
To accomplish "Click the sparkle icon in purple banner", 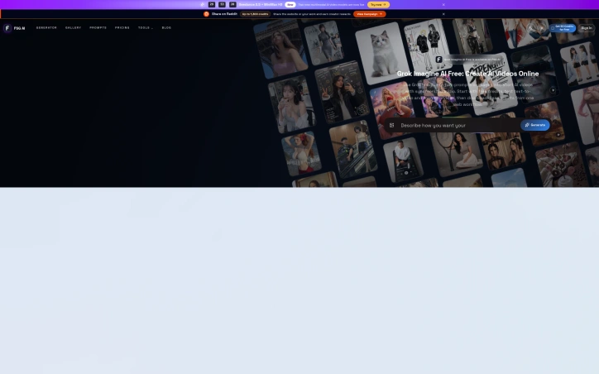I will (203, 5).
